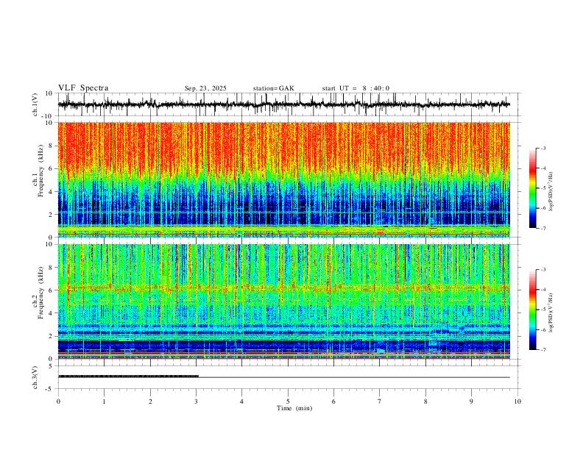Click the time-axis tick label "7"
Image resolution: width=583 pixels, height=450 pixels.
pyautogui.click(x=380, y=401)
